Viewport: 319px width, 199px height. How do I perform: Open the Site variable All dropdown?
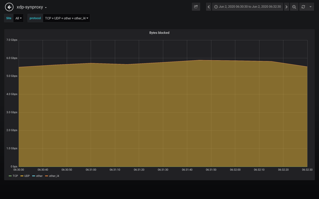[18, 18]
